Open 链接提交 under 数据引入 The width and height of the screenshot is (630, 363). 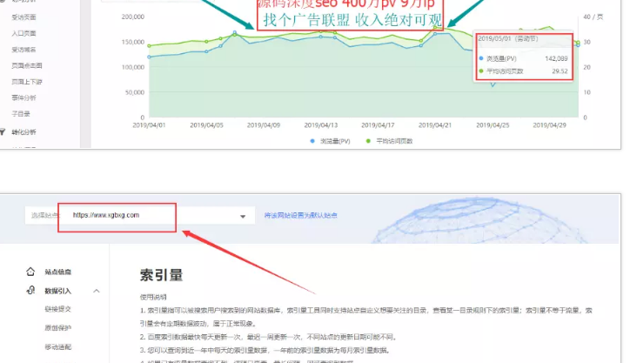[x=57, y=309]
